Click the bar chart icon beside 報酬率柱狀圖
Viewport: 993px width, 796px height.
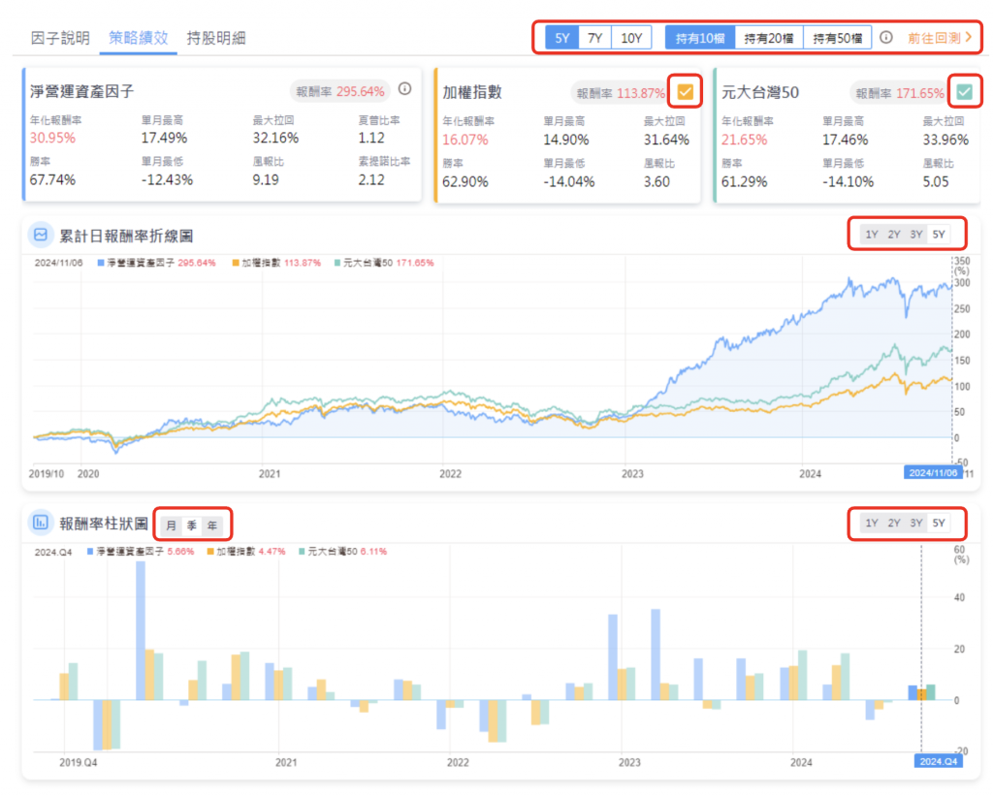click(41, 524)
